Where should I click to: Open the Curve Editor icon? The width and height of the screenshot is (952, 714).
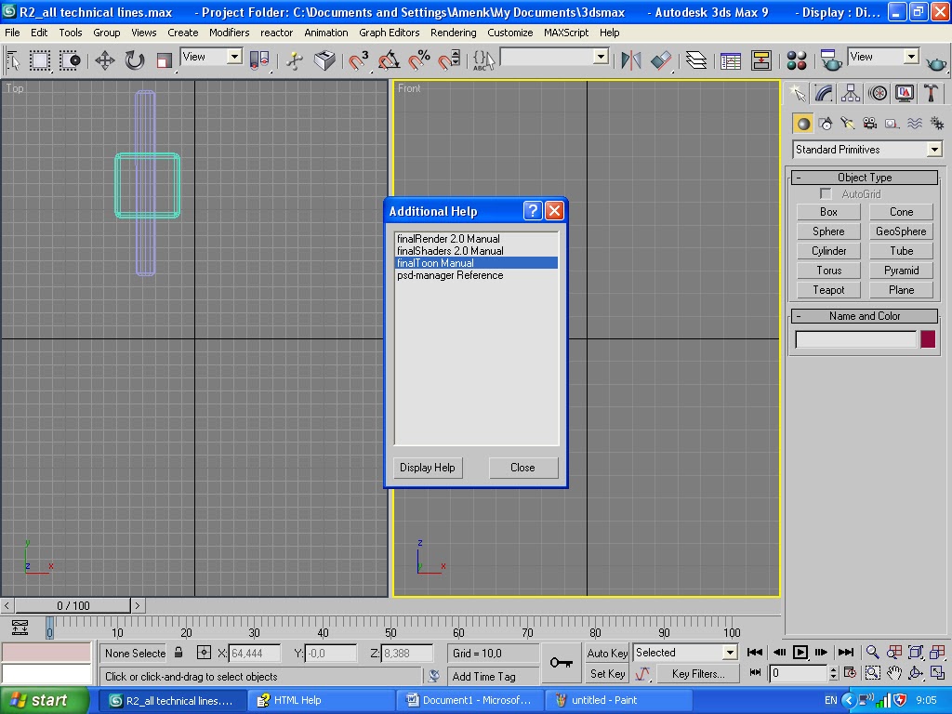(731, 60)
